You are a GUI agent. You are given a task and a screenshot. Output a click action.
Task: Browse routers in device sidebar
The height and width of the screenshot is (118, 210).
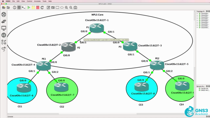(4, 14)
